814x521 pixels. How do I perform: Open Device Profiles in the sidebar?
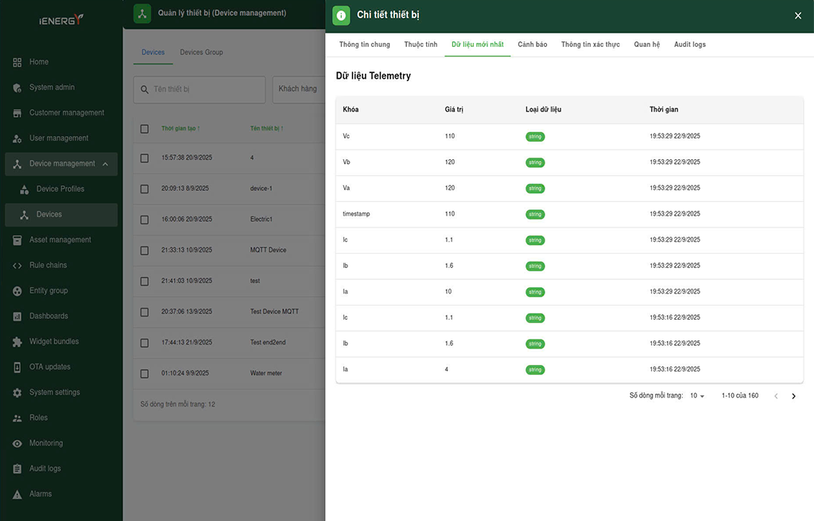[60, 189]
